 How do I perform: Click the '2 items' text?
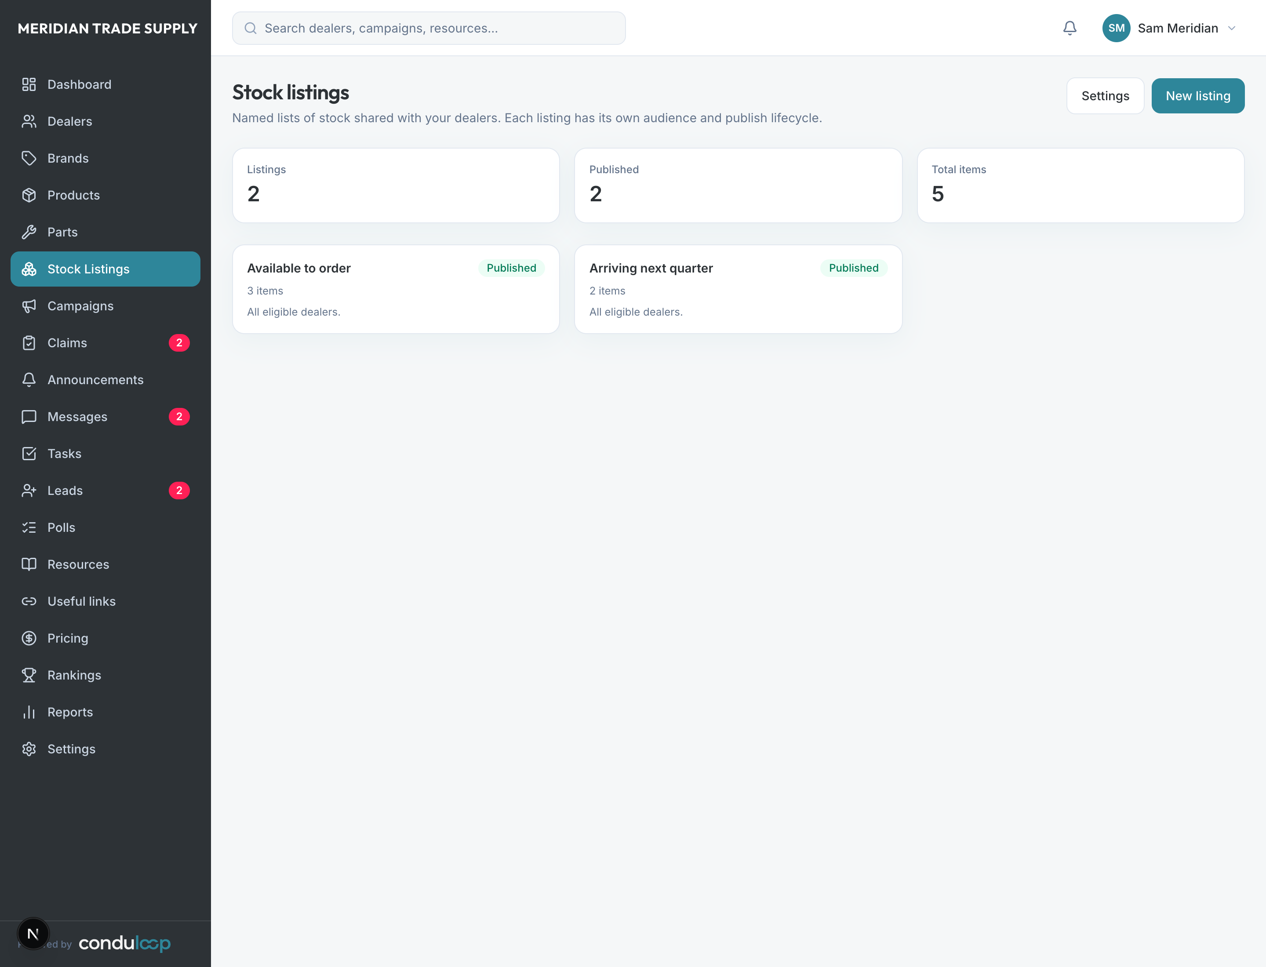(x=607, y=291)
